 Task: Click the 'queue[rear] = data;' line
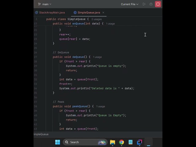(x=75, y=39)
